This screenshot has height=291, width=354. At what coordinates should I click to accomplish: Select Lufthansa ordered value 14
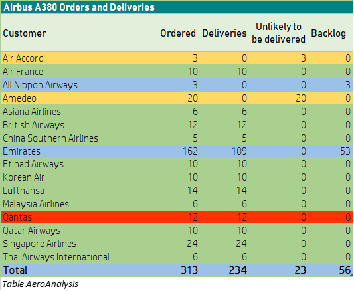pyautogui.click(x=193, y=191)
